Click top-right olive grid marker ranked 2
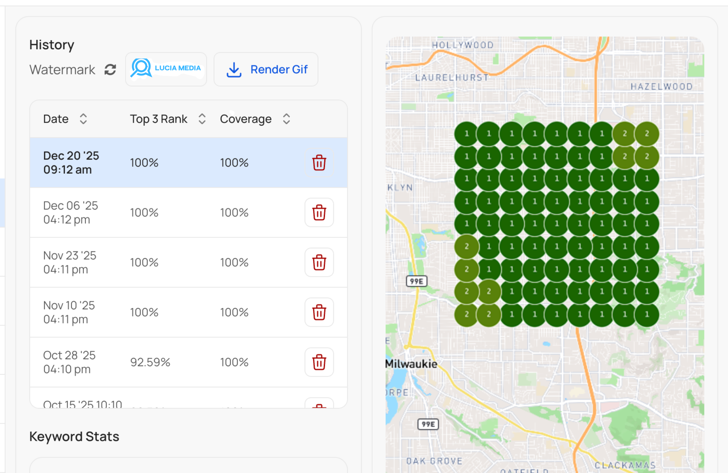 click(647, 134)
